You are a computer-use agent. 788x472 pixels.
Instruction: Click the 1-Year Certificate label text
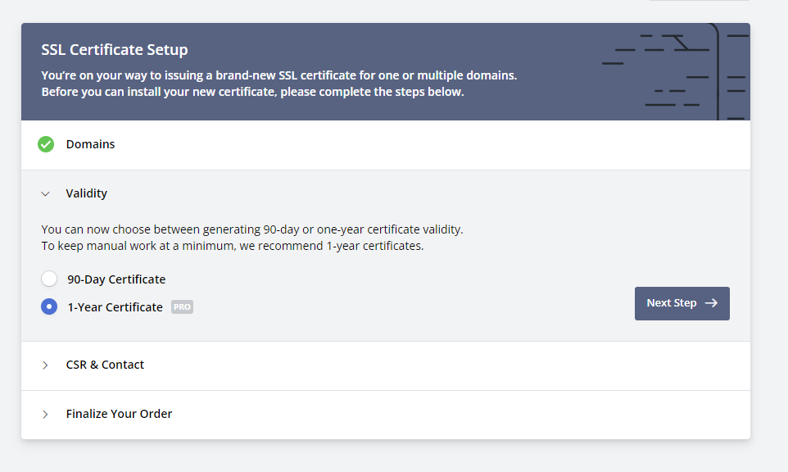tap(115, 307)
